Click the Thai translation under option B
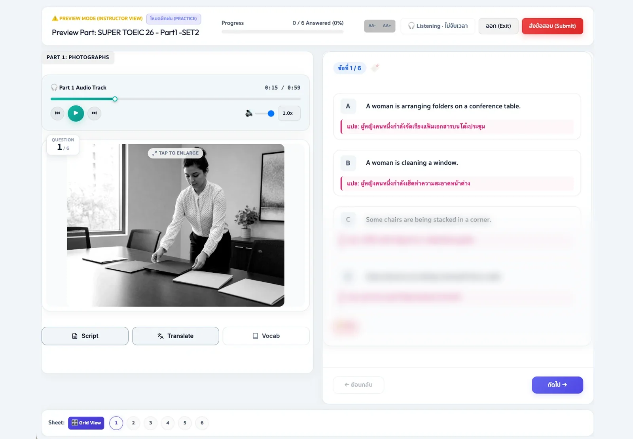633x439 pixels. [457, 183]
